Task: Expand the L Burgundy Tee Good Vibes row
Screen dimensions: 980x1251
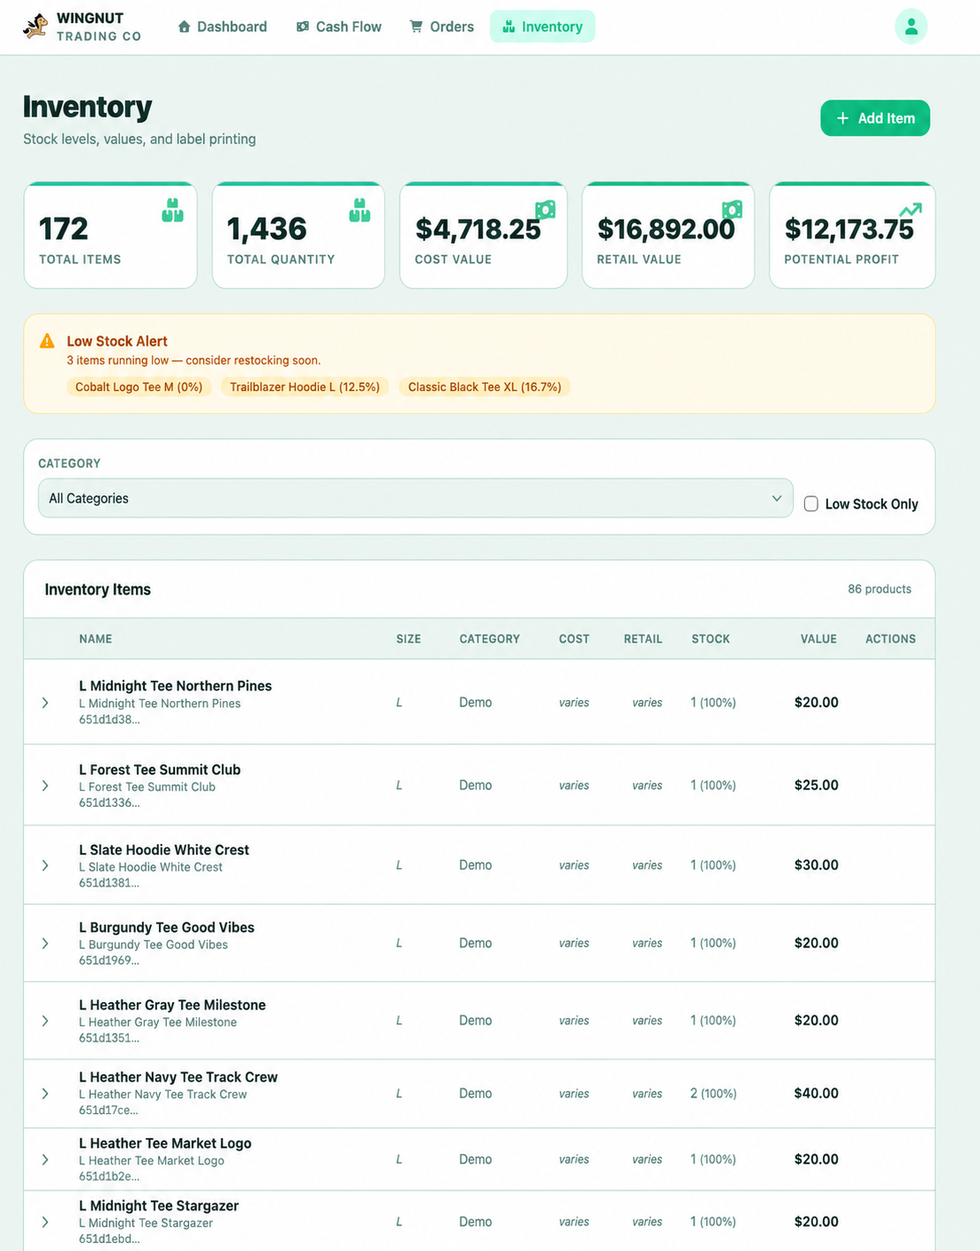Action: point(45,944)
